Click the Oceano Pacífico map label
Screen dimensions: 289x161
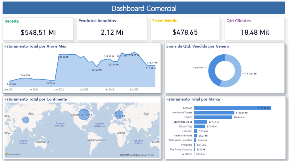point(60,124)
